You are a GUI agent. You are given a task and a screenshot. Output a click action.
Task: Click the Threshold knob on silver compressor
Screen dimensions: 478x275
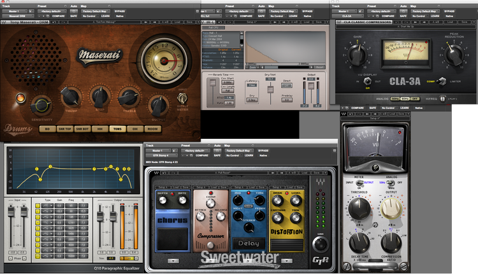point(359,209)
